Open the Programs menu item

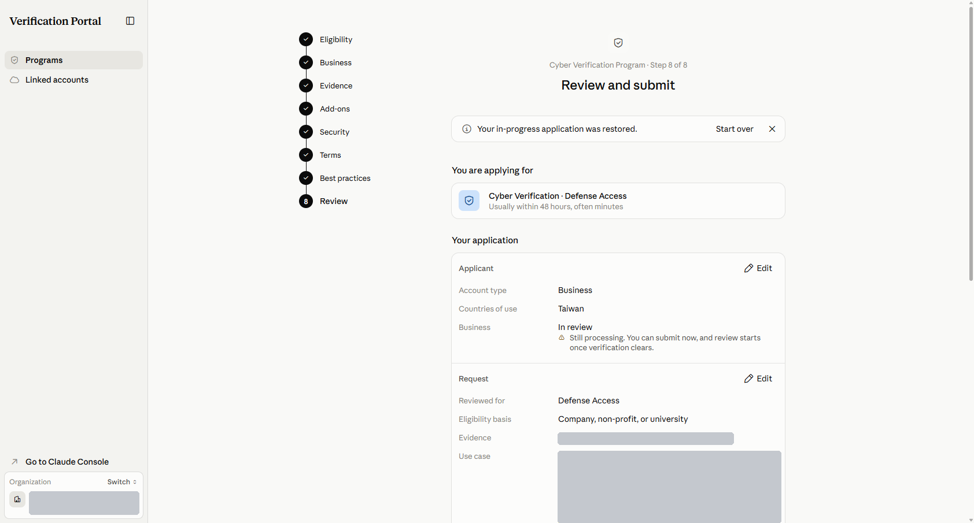pos(73,60)
